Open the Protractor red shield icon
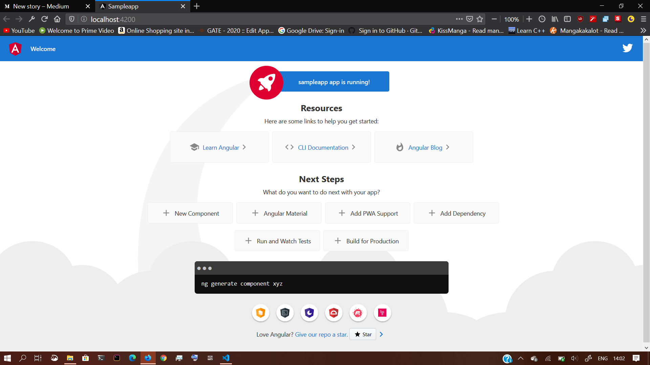The height and width of the screenshot is (365, 650). (334, 313)
